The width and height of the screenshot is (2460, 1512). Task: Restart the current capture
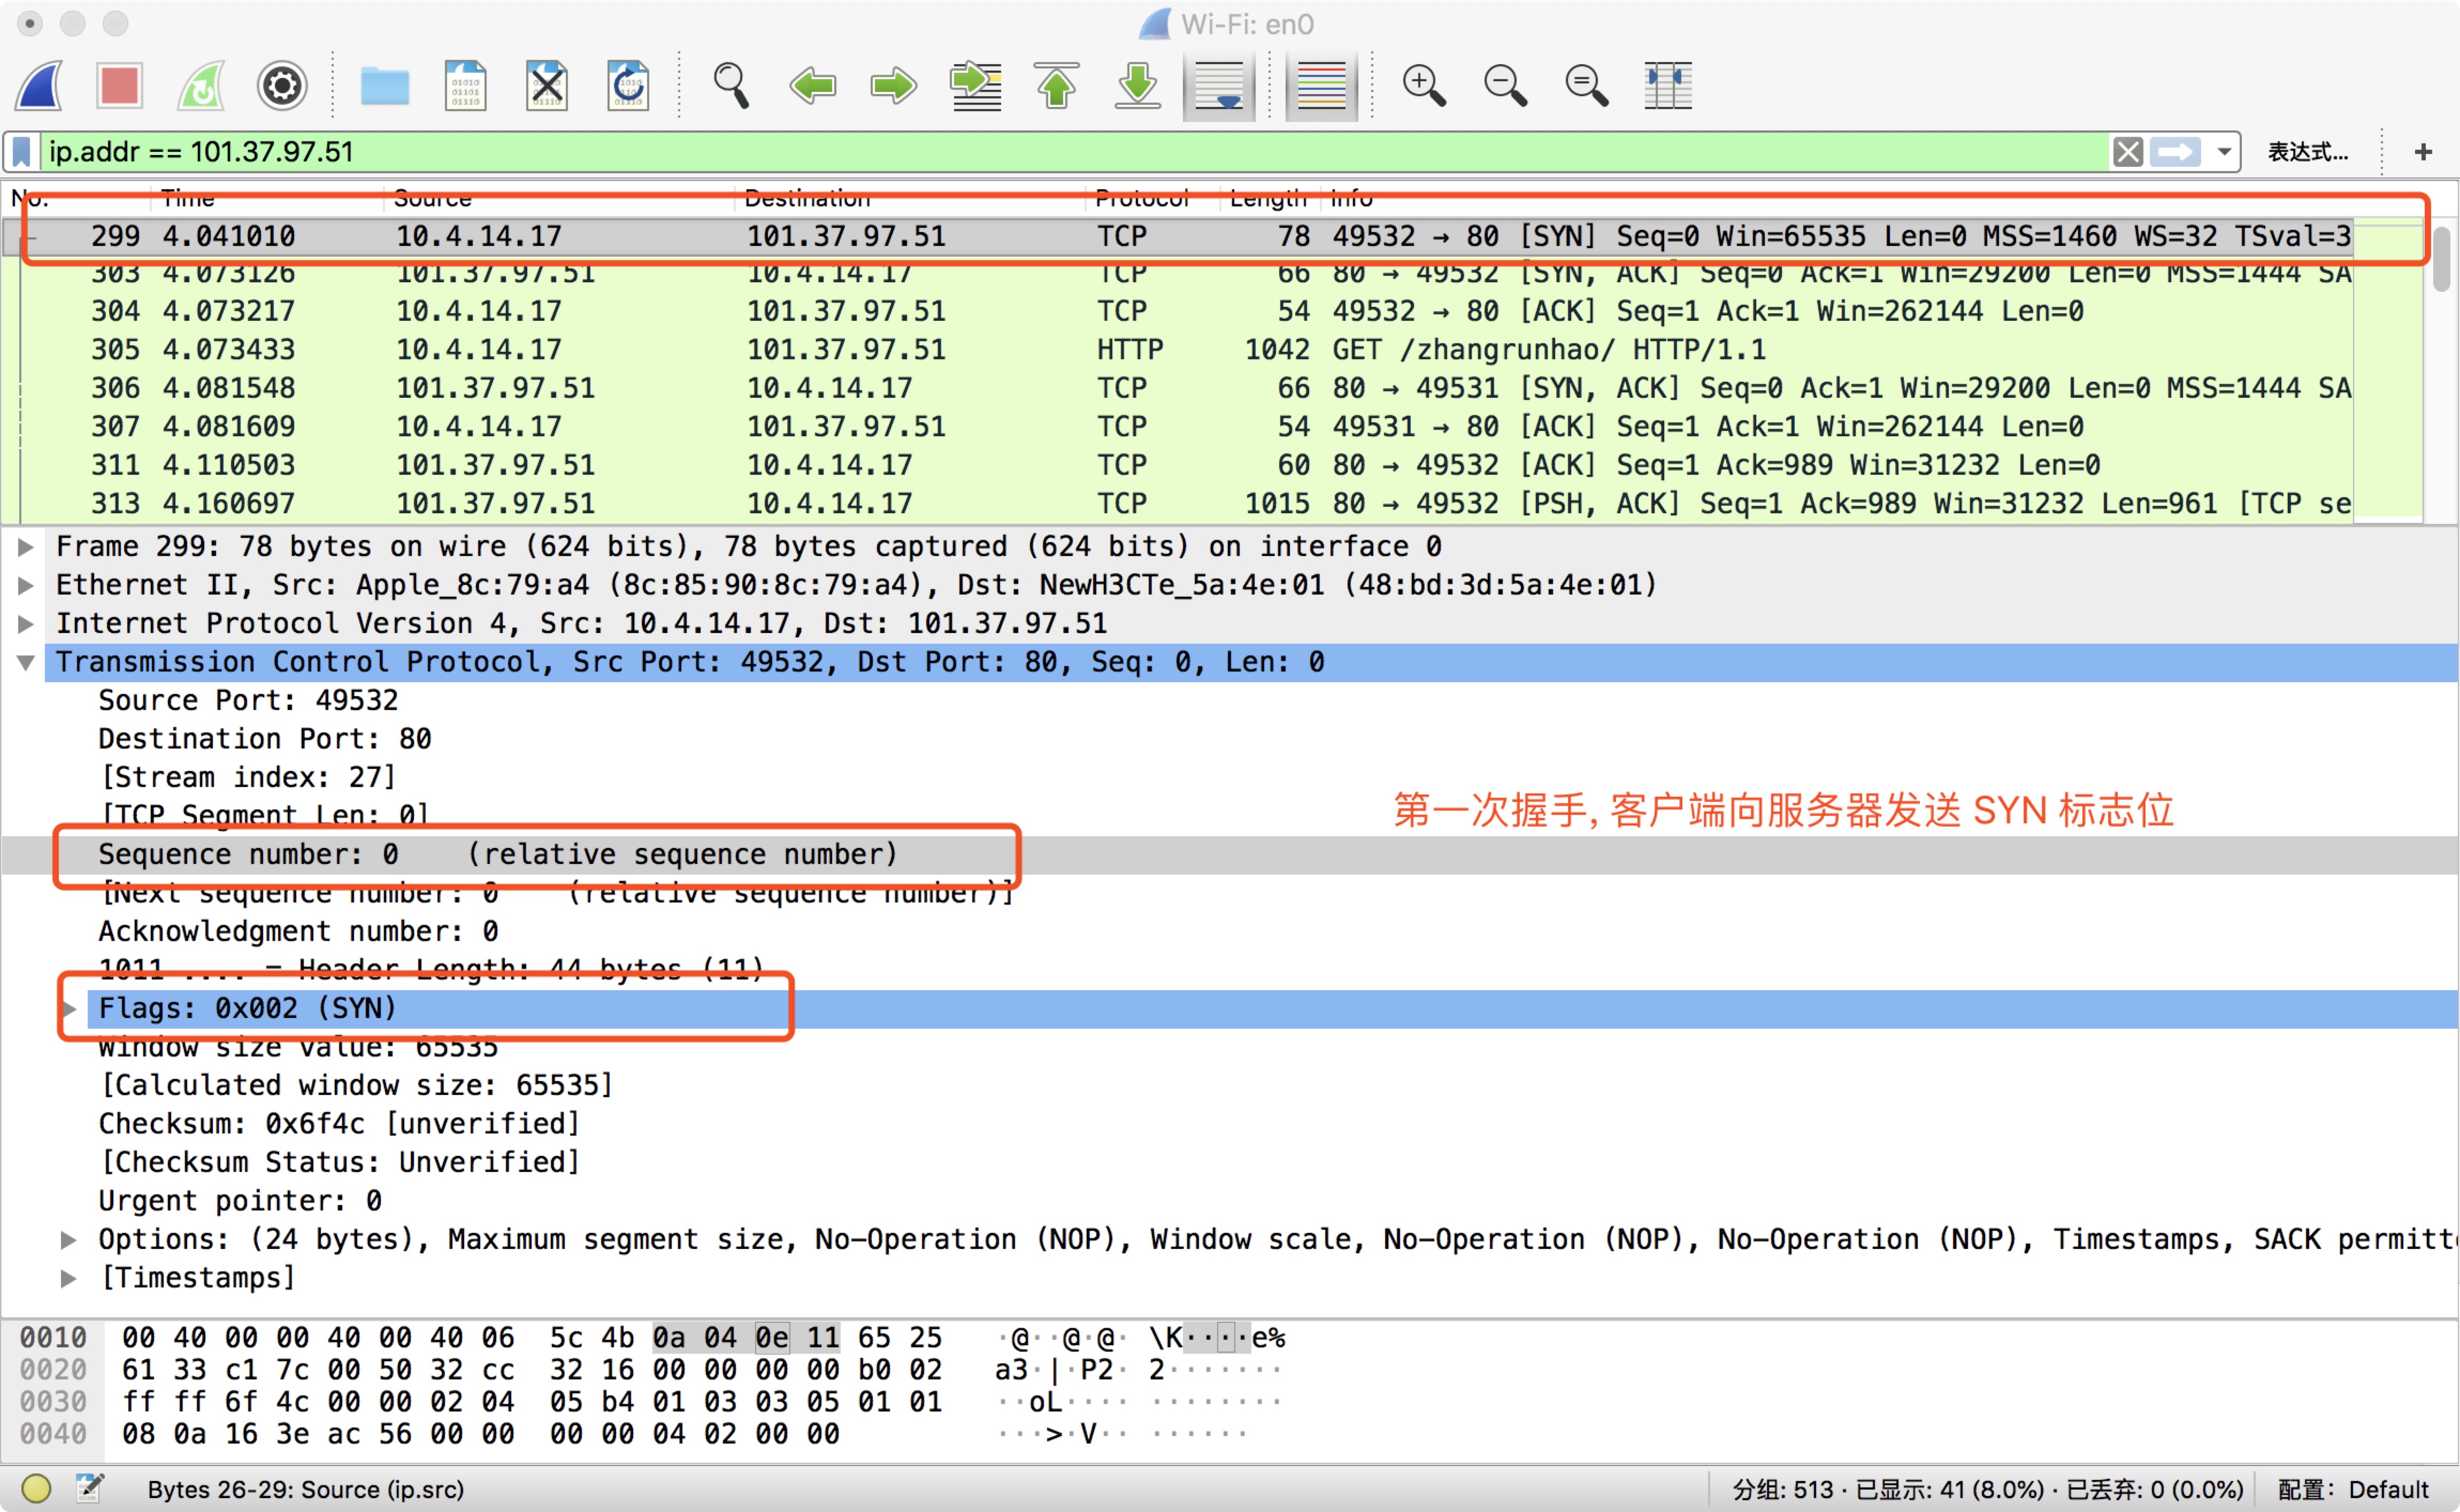pyautogui.click(x=201, y=86)
